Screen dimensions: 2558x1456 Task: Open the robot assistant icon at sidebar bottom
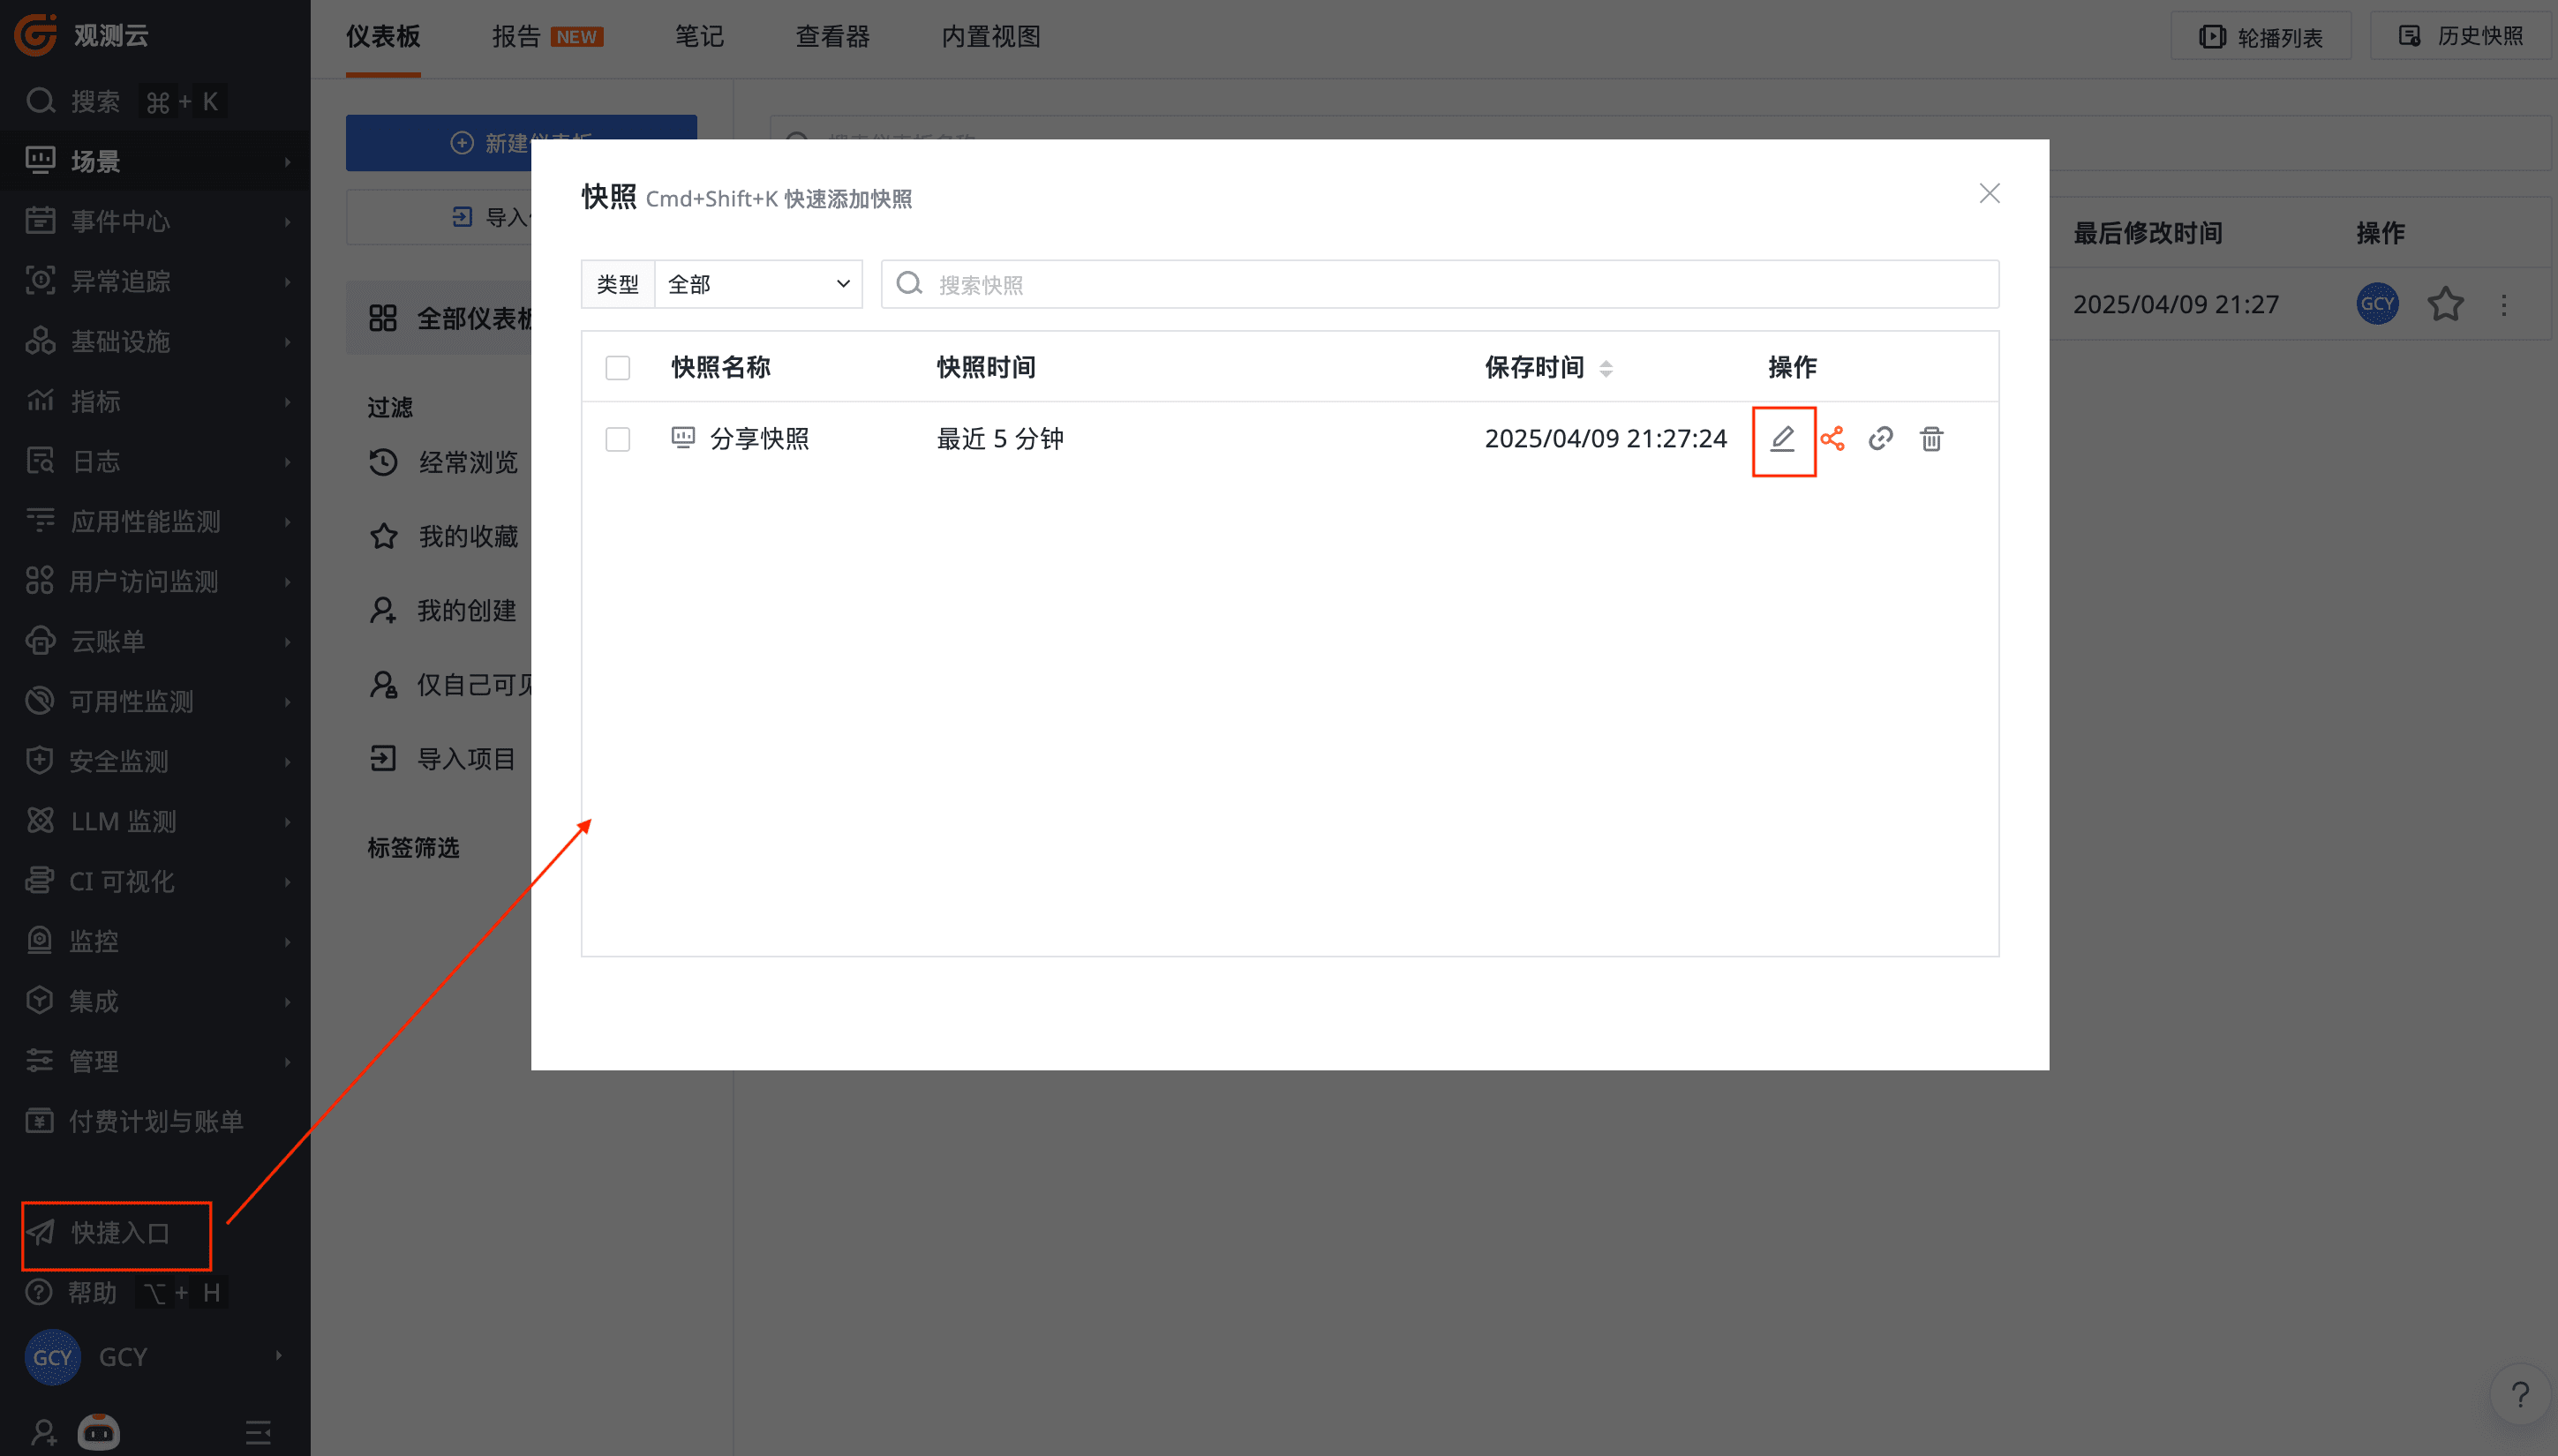(99, 1431)
